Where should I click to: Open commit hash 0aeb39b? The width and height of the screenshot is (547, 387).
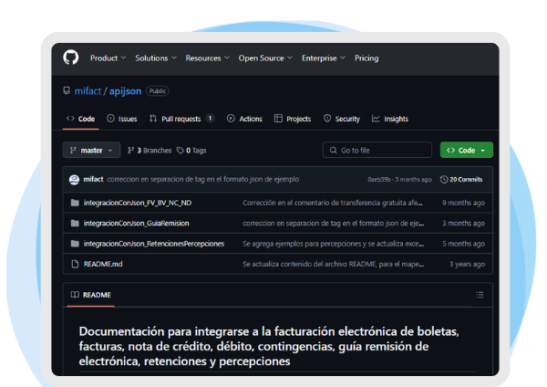(379, 180)
